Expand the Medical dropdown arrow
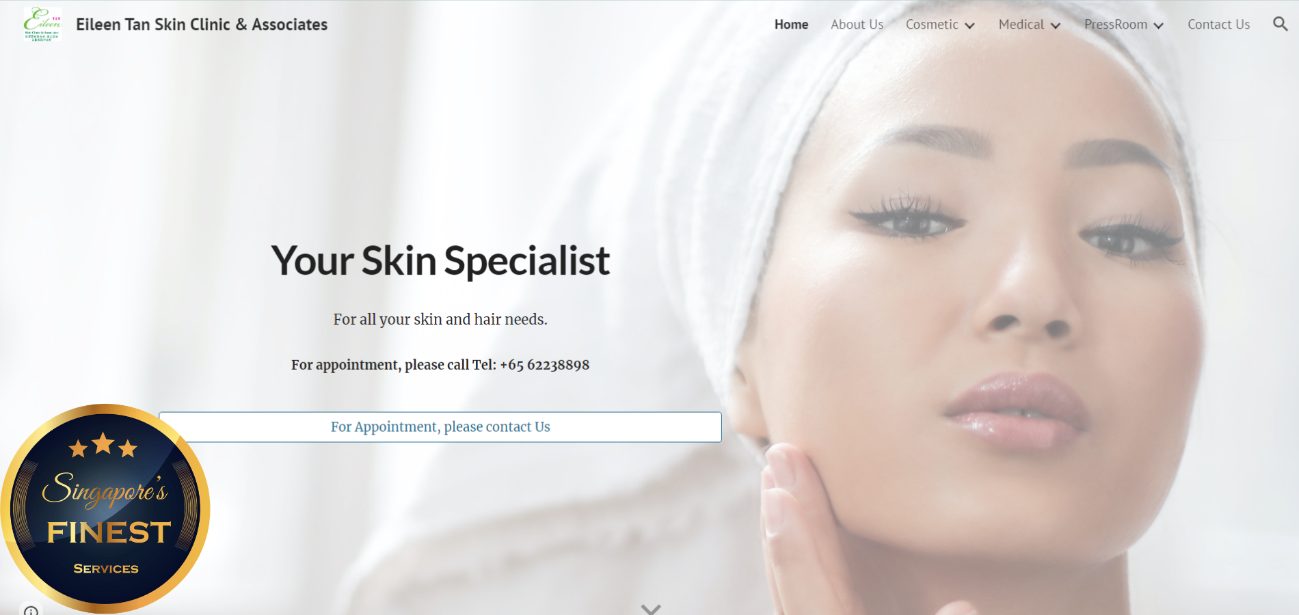 point(1056,25)
